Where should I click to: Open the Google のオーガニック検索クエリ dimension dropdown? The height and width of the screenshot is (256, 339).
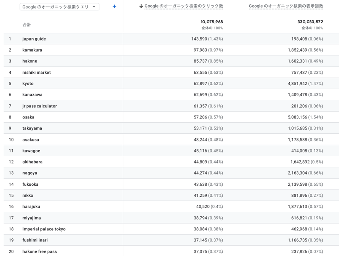click(x=59, y=7)
